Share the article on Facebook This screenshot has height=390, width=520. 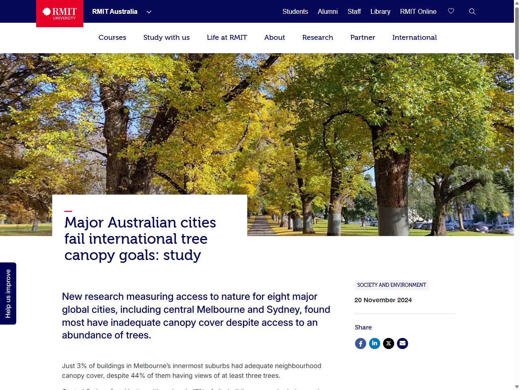tap(360, 343)
